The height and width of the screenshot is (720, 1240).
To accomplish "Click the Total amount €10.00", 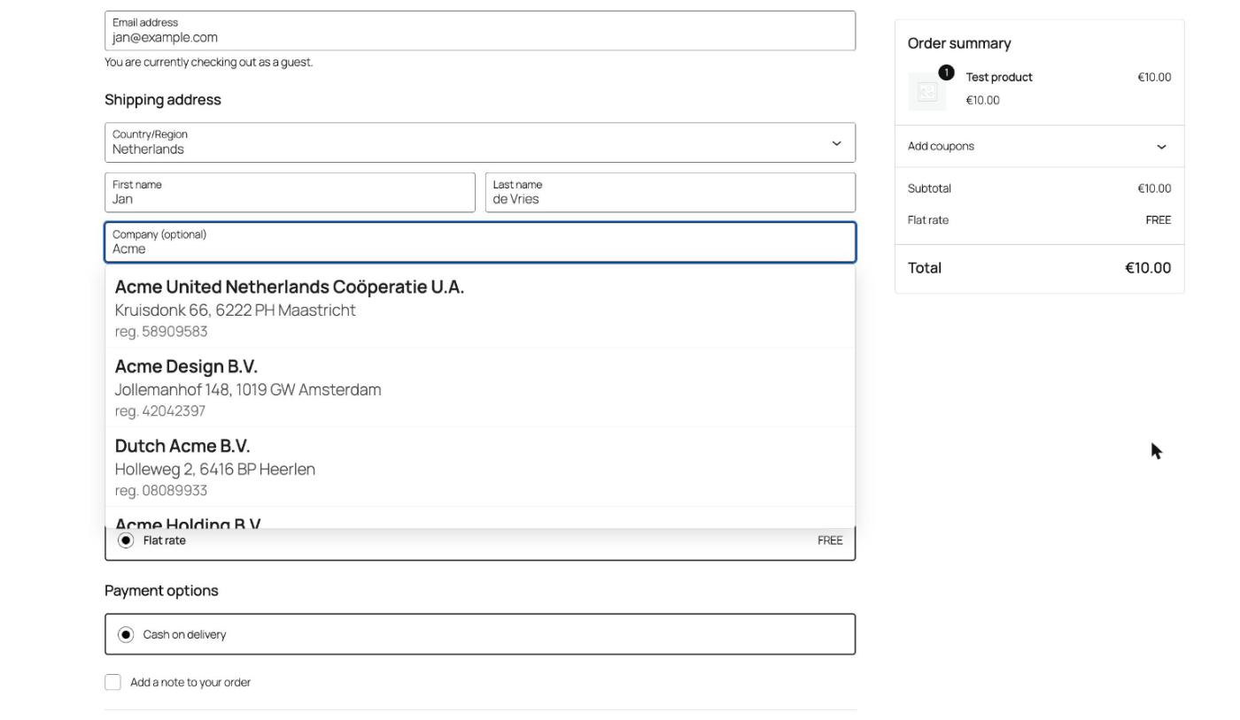I will (1148, 268).
